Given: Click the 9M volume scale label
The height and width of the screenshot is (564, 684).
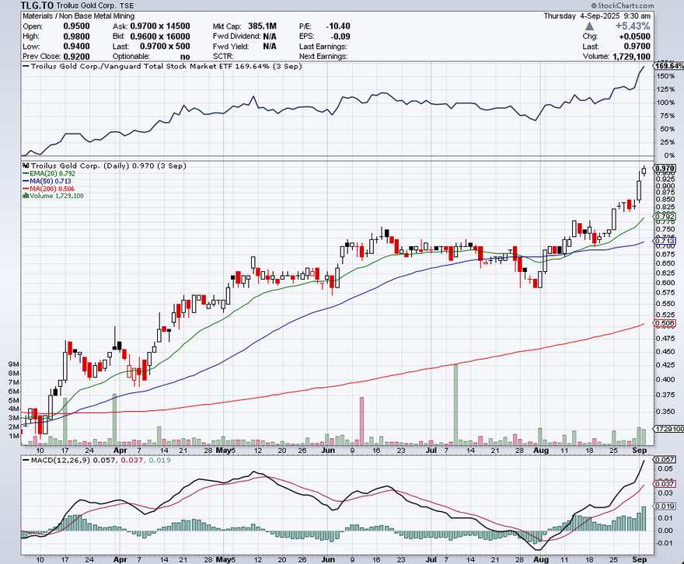Looking at the screenshot, I should (13, 364).
